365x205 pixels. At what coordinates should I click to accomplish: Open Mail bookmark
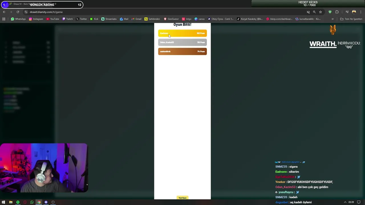point(124,19)
